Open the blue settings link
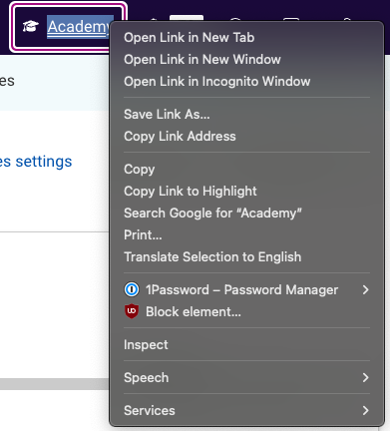Image resolution: width=390 pixels, height=431 pixels. point(36,162)
